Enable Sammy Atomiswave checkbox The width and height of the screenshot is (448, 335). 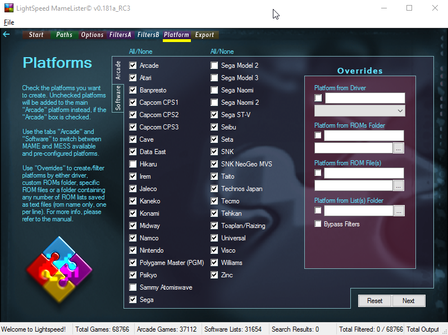(x=133, y=287)
